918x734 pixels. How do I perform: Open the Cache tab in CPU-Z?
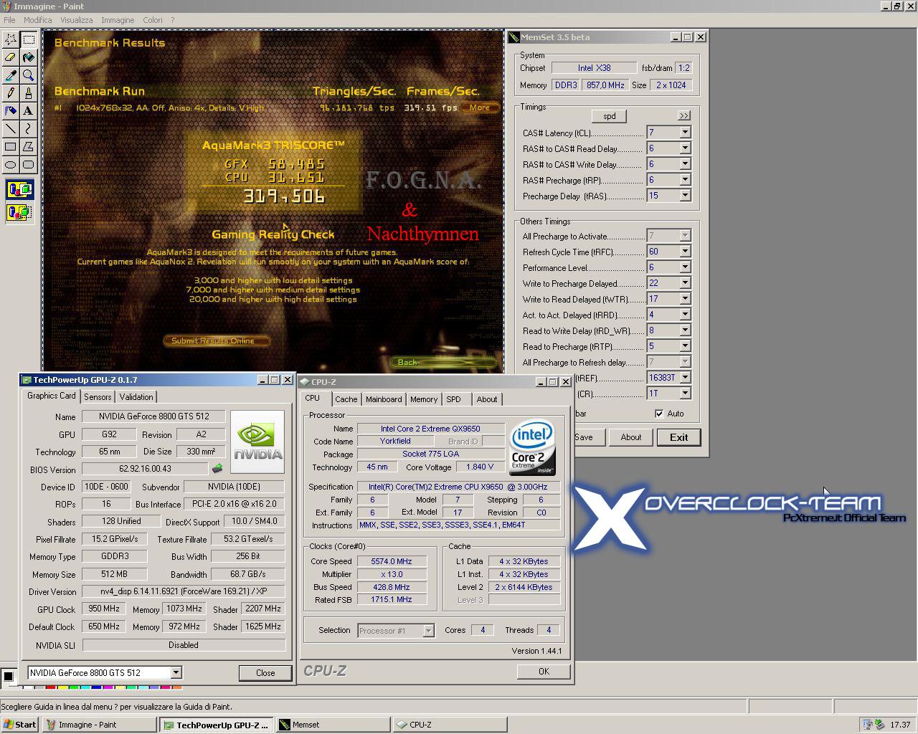pos(346,399)
